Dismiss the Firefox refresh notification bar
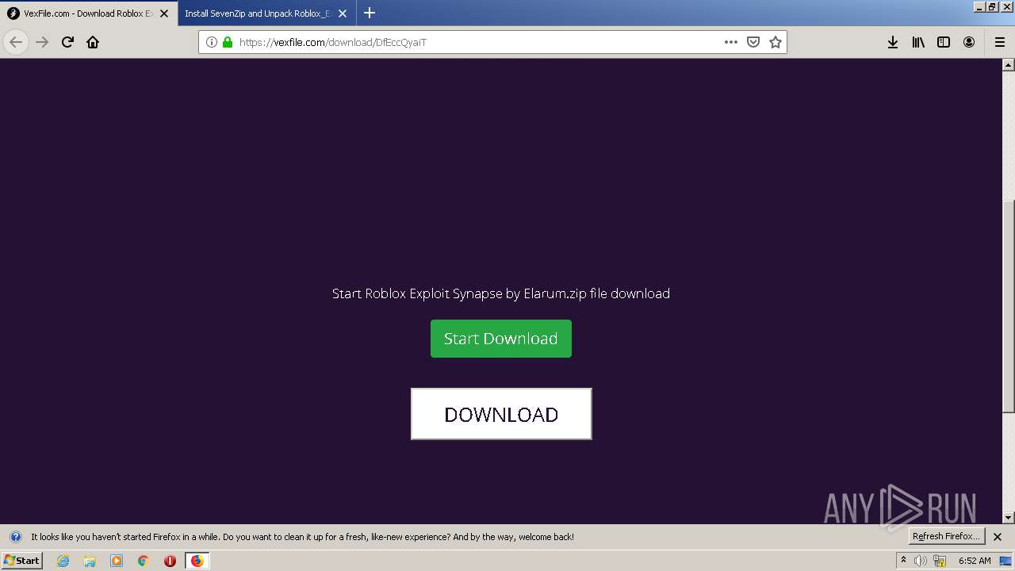1015x571 pixels. click(x=998, y=537)
